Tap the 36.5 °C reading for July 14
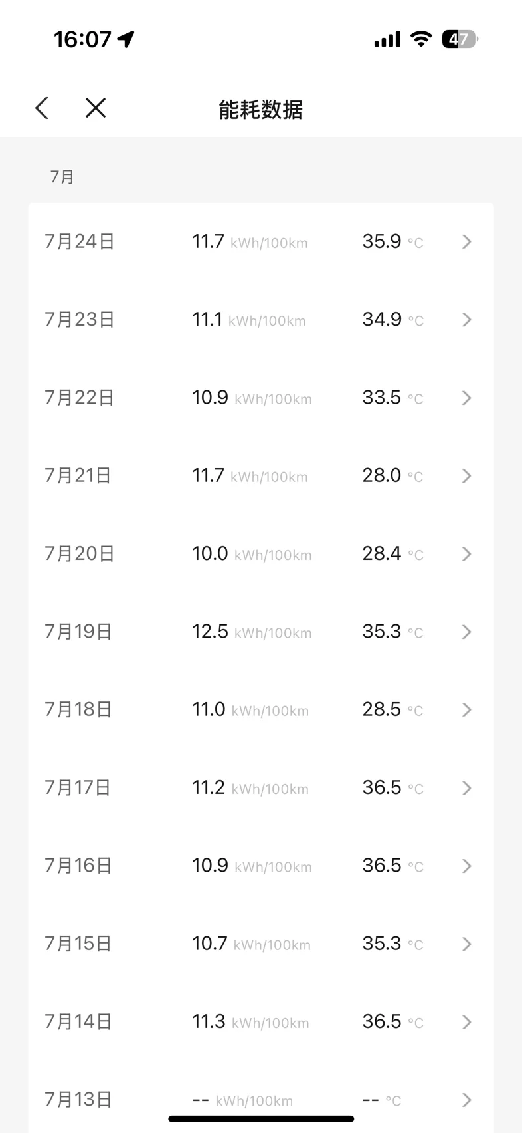 (x=392, y=1021)
